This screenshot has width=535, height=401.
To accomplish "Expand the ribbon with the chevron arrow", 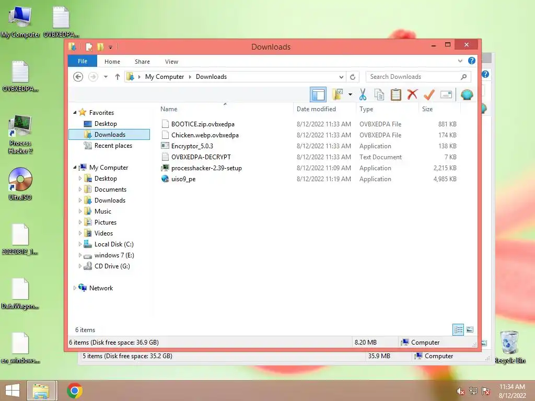I will 460,61.
